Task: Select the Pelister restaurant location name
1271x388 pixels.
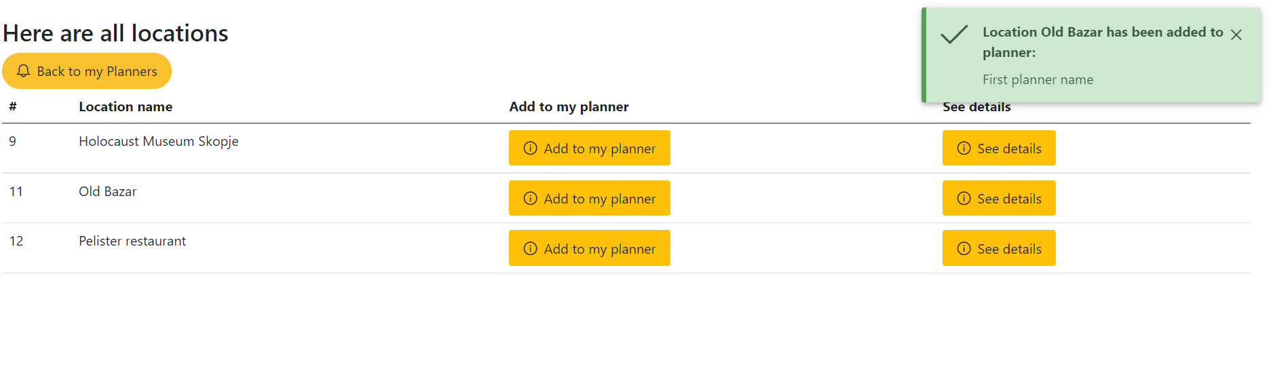Action: tap(132, 241)
